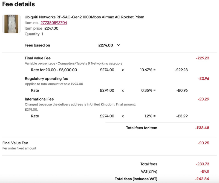Click the 0.35% regulatory rate
The width and height of the screenshot is (219, 183).
[x=147, y=90]
